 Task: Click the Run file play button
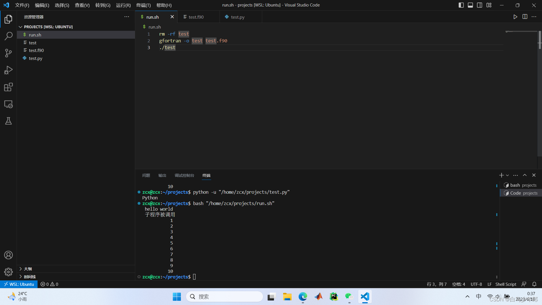pos(515,17)
